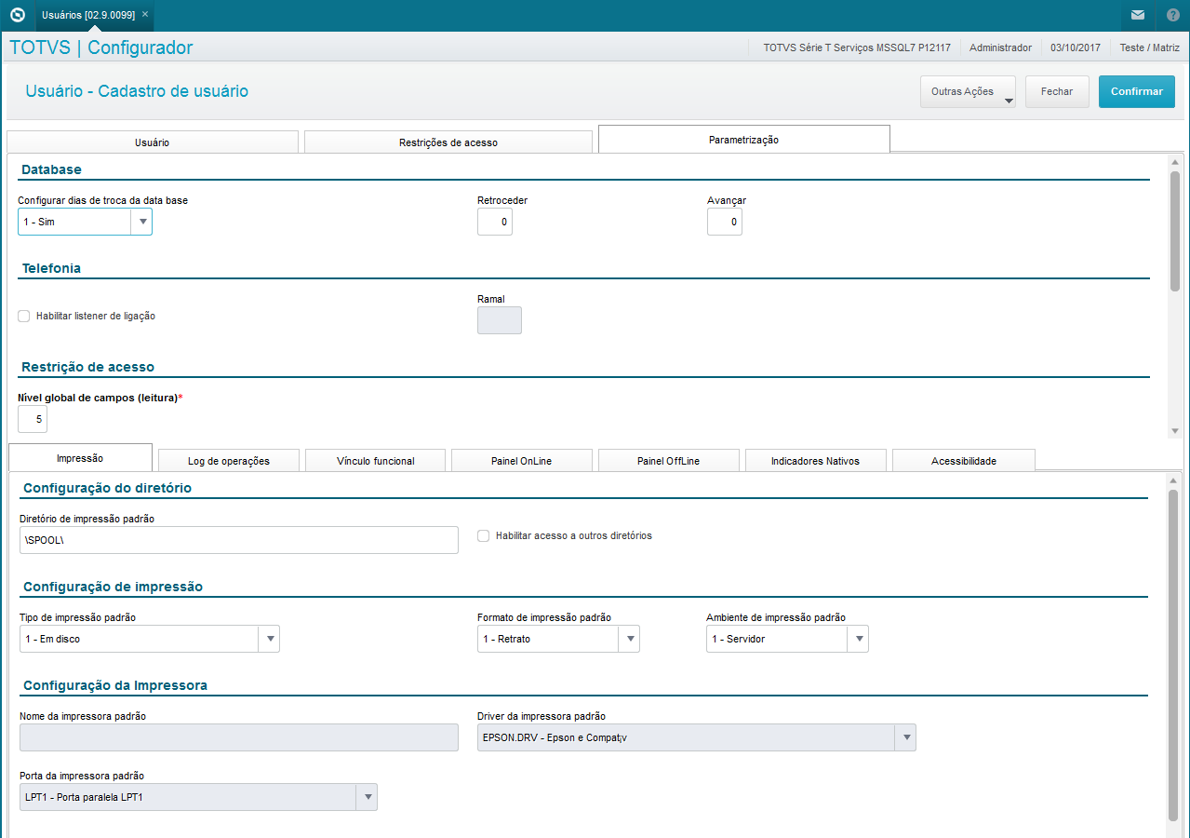The height and width of the screenshot is (838, 1190).
Task: Open Outras Ações dropdown button
Action: (968, 92)
